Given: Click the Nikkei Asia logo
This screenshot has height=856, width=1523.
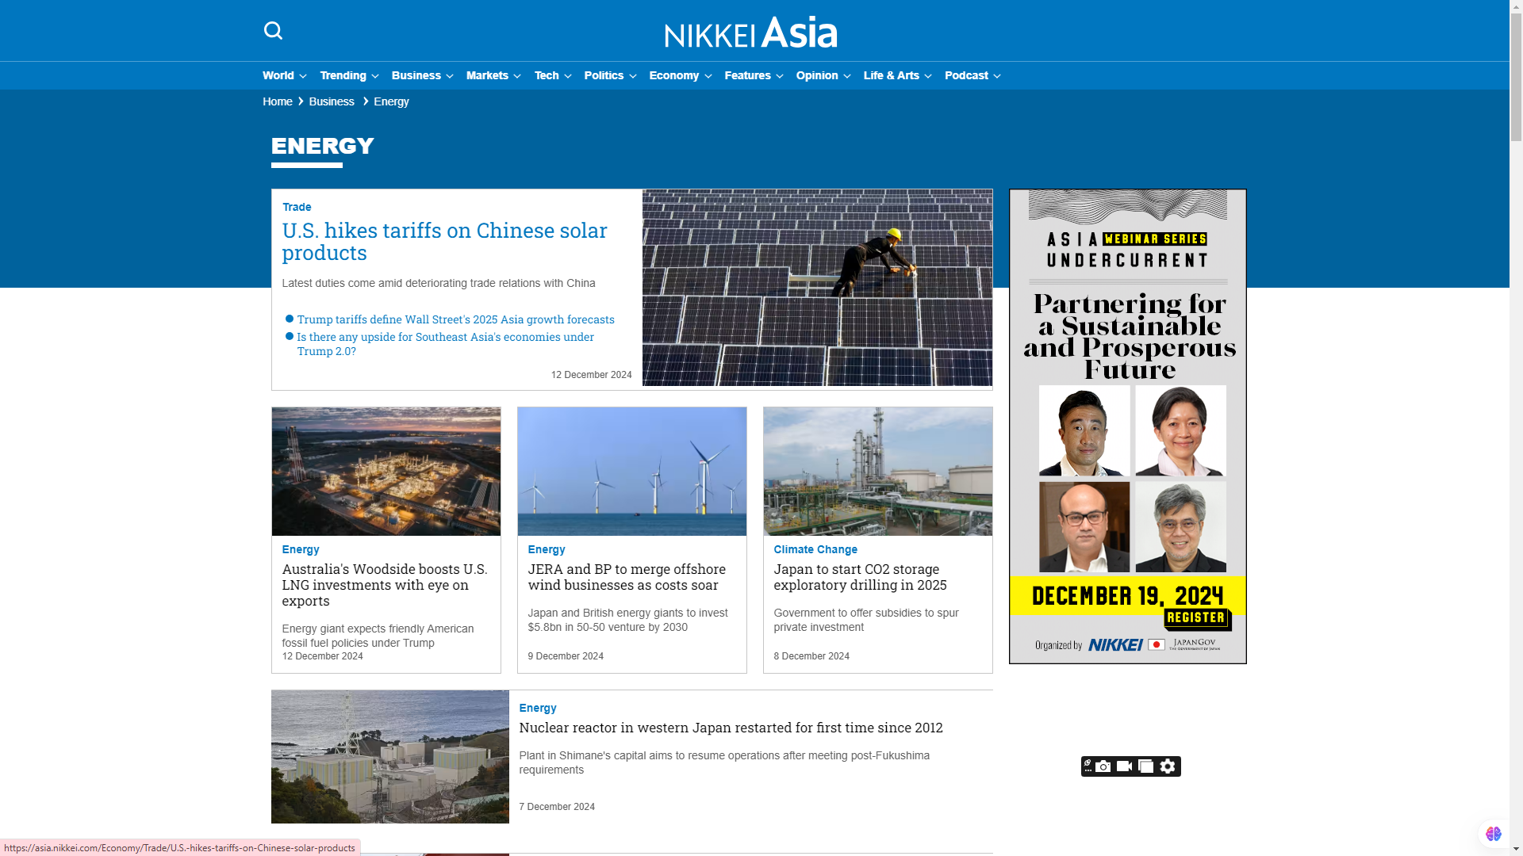Looking at the screenshot, I should point(750,32).
